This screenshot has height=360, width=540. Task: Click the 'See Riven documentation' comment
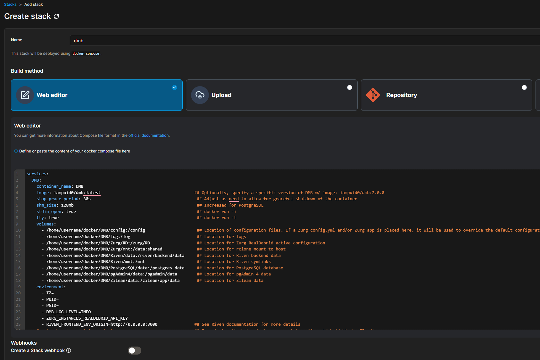point(247,324)
